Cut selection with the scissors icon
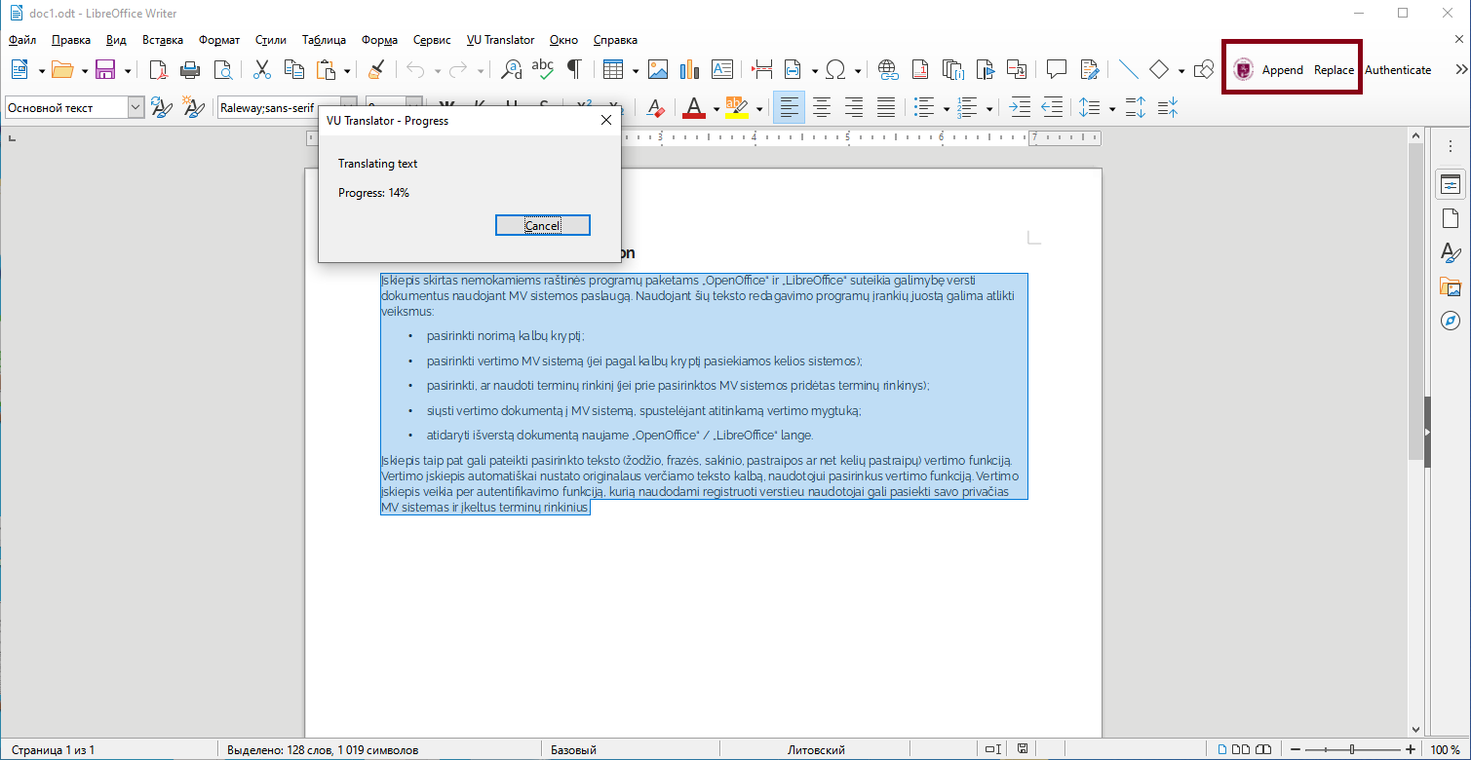The width and height of the screenshot is (1471, 760). coord(261,70)
